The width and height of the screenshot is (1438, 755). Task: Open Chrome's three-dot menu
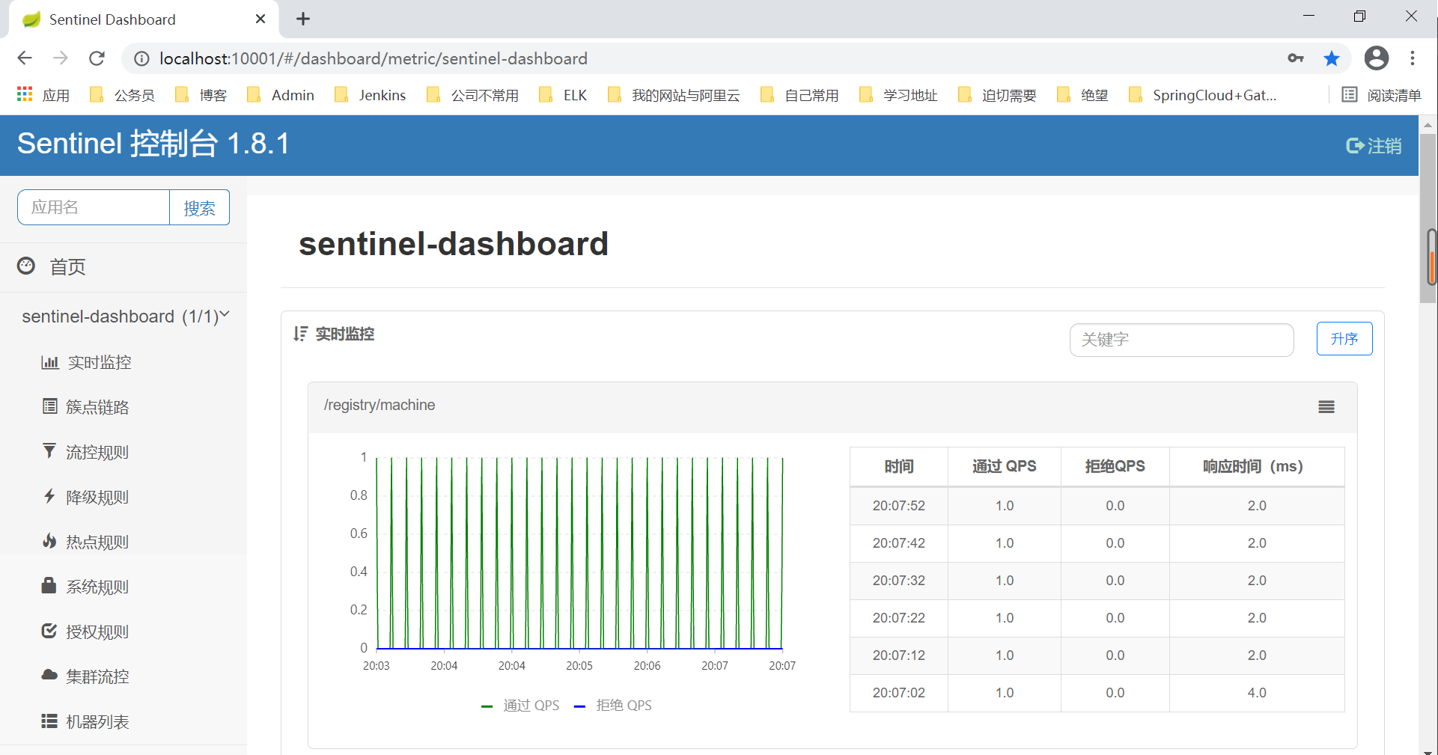coord(1413,58)
